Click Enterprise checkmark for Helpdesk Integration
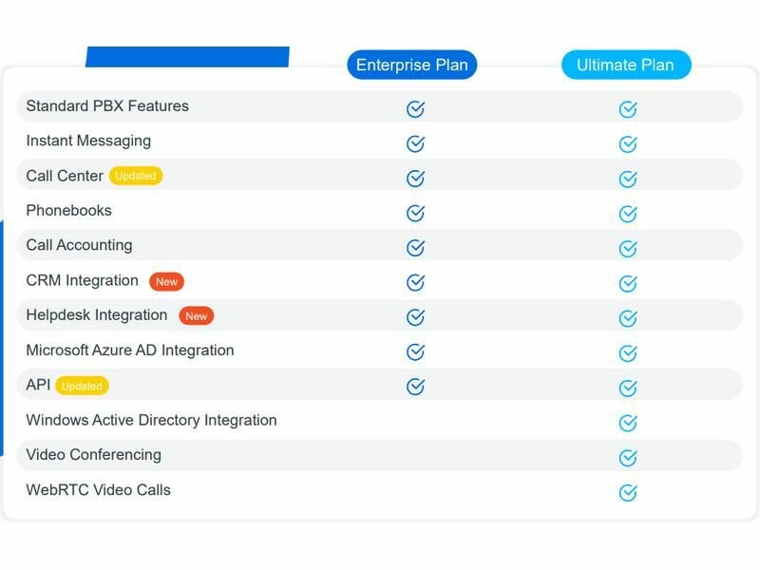The height and width of the screenshot is (570, 760). [x=415, y=316]
